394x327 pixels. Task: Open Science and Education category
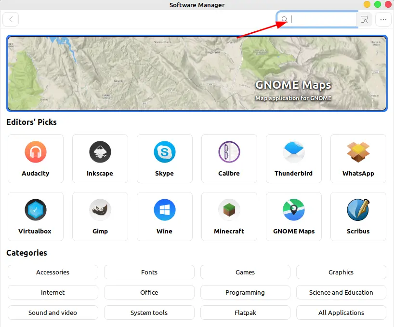[x=341, y=292]
